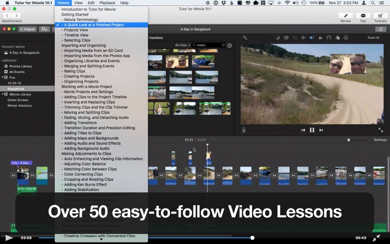Skip to the next clip in viewer
The width and height of the screenshot is (390, 244).
point(321,130)
